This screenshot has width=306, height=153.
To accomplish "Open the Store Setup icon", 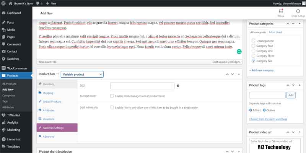I will point(298,11).
